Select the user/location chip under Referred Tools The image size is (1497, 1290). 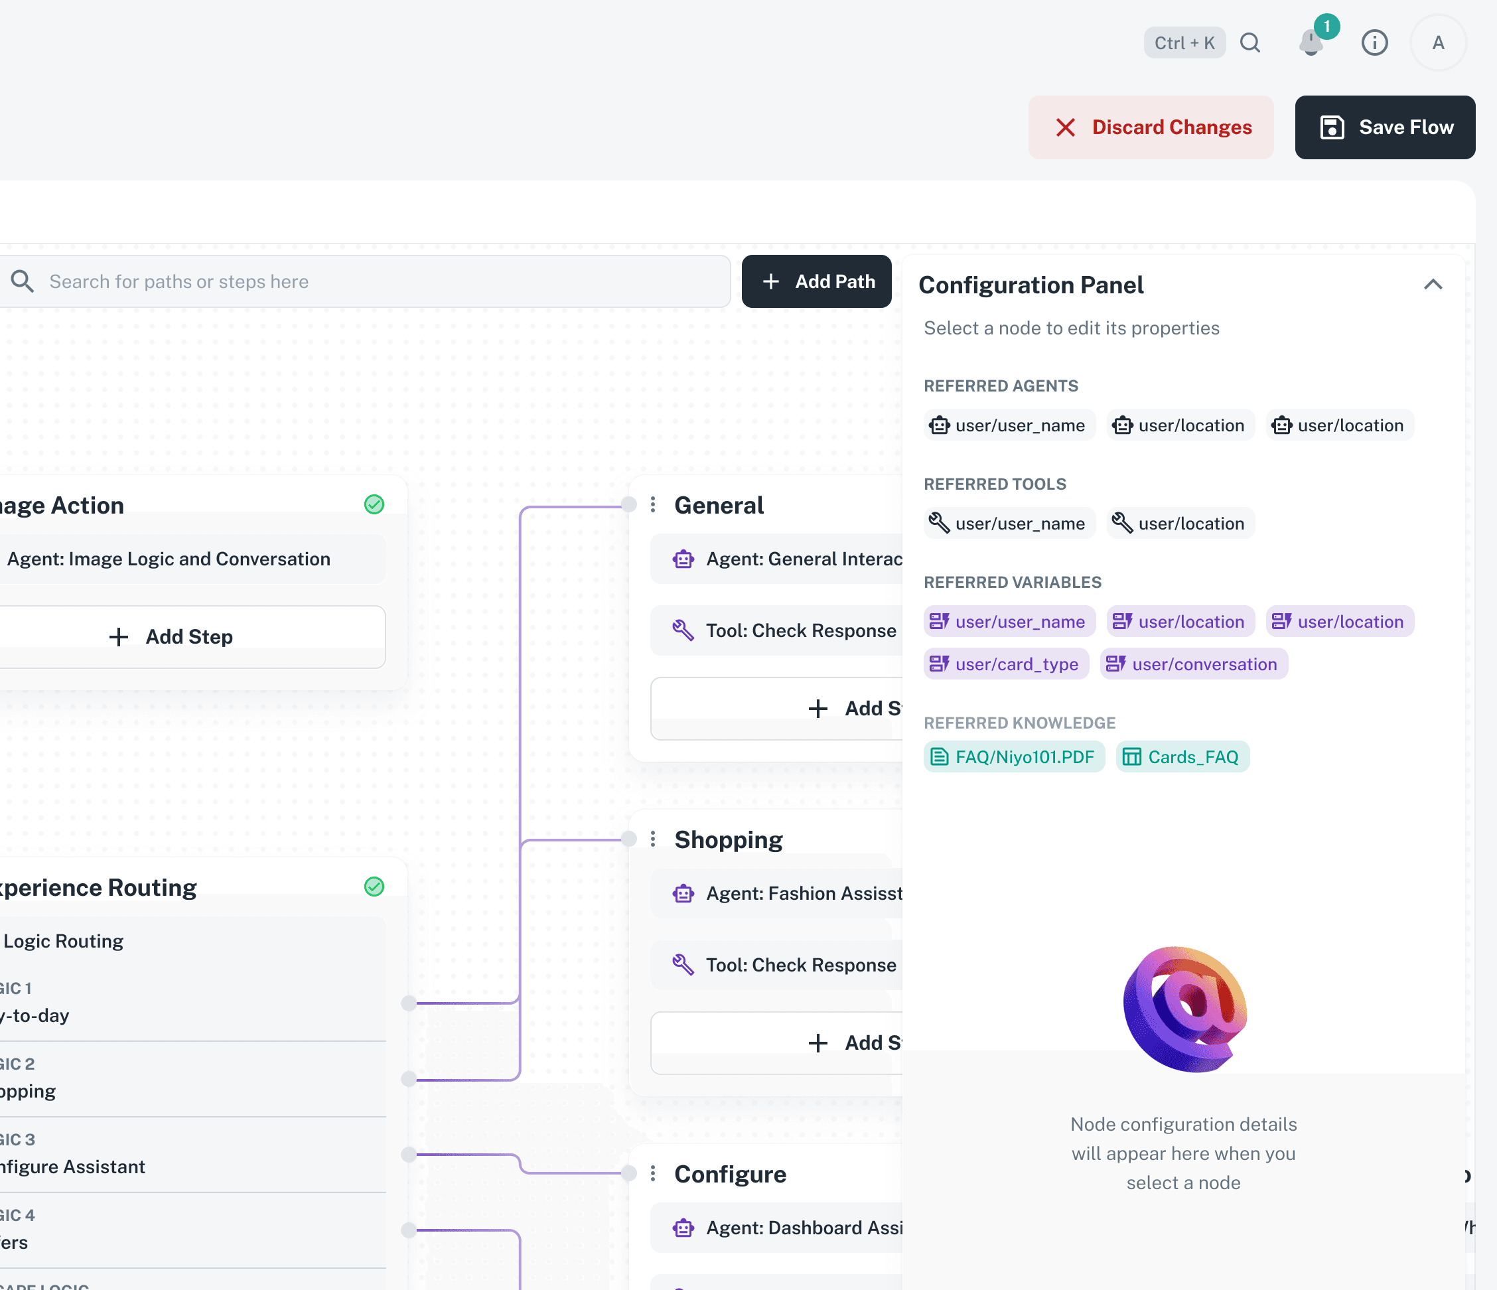(1179, 522)
